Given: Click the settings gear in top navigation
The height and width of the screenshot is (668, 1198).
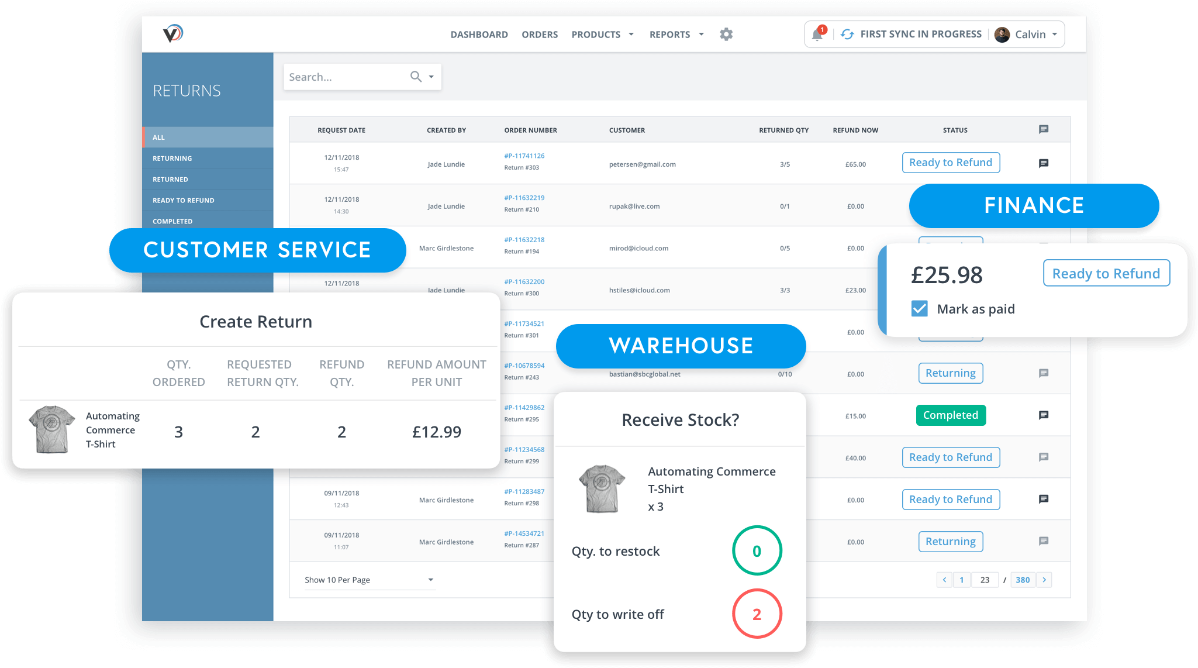Looking at the screenshot, I should pyautogui.click(x=726, y=34).
